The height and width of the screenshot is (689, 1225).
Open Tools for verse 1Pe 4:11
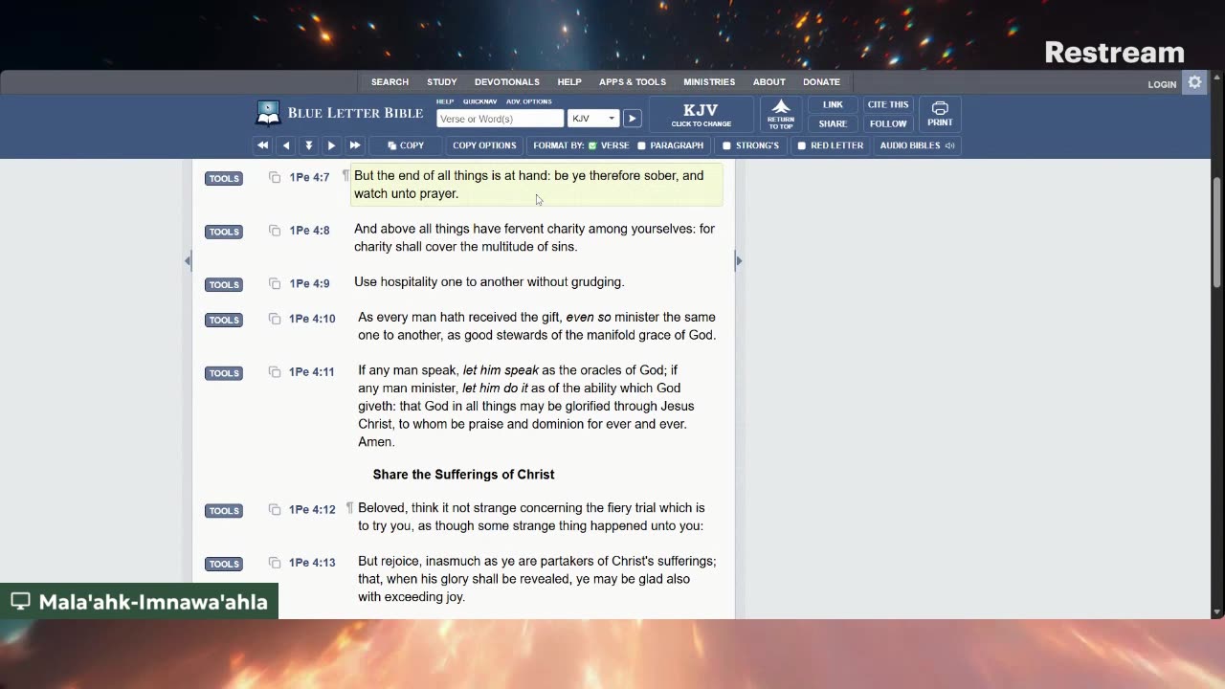(x=224, y=373)
